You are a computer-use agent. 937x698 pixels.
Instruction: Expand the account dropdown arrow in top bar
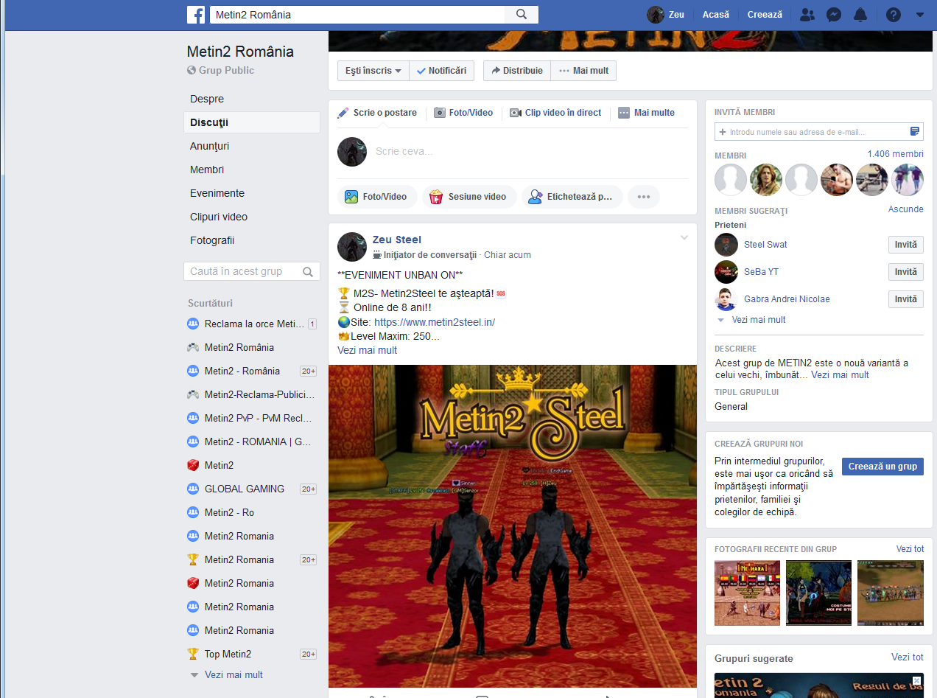[x=919, y=15]
